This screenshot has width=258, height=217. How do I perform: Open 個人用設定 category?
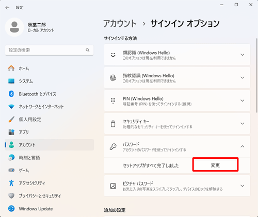click(50, 119)
